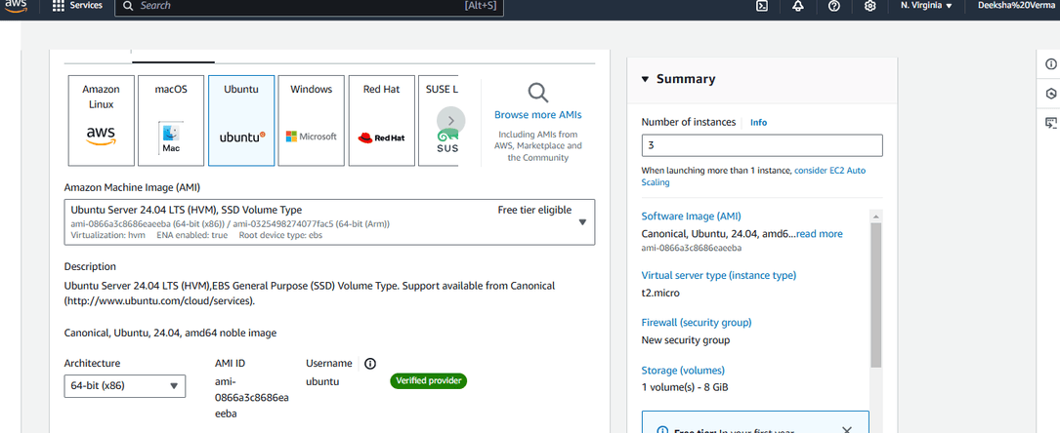This screenshot has height=433, width=1060.
Task: Collapse the Summary panel triangle
Action: (x=646, y=79)
